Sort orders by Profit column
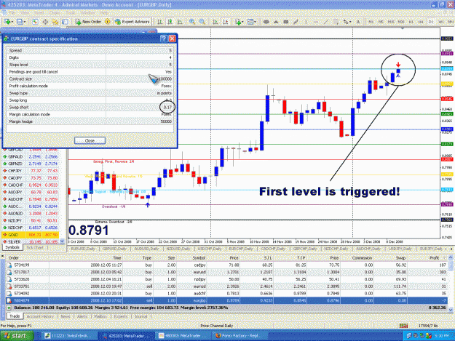 (x=434, y=258)
